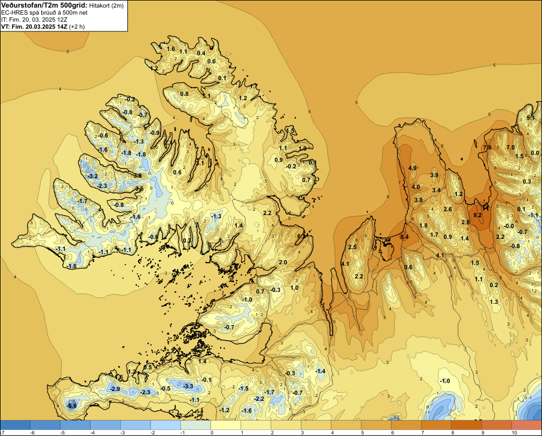The height and width of the screenshot is (436, 542).
Task: Click the title text 'Veðurstofan/T2m 500grid'
Action: [x=43, y=5]
